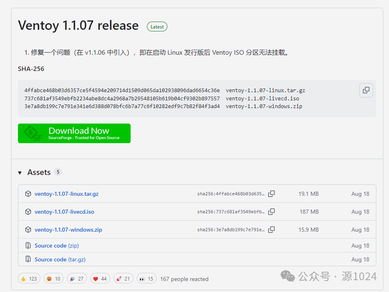
Task: Copy sha256 hash for ventoy-1.1.07-linux.tar.gz
Action: (271, 194)
